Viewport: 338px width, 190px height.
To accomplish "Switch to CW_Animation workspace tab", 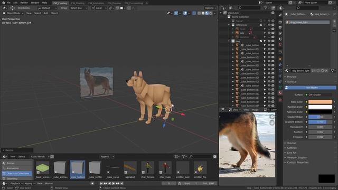I will tap(96, 3).
